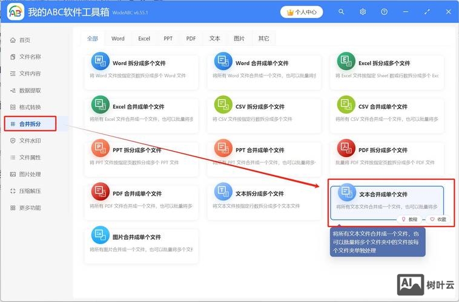Switch to the 文本 tab
Viewport: 459px width, 302px height.
[x=214, y=39]
